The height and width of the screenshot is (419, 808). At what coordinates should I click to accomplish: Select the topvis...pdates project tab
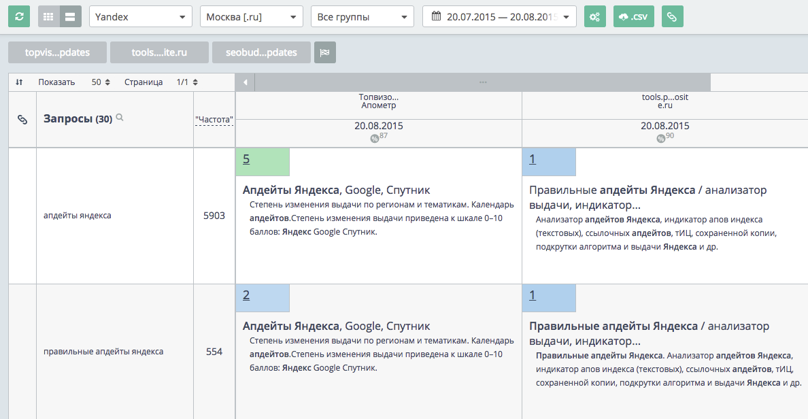pos(58,52)
